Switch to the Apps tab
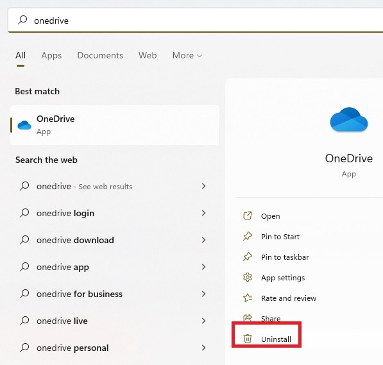The height and width of the screenshot is (365, 383). [51, 55]
